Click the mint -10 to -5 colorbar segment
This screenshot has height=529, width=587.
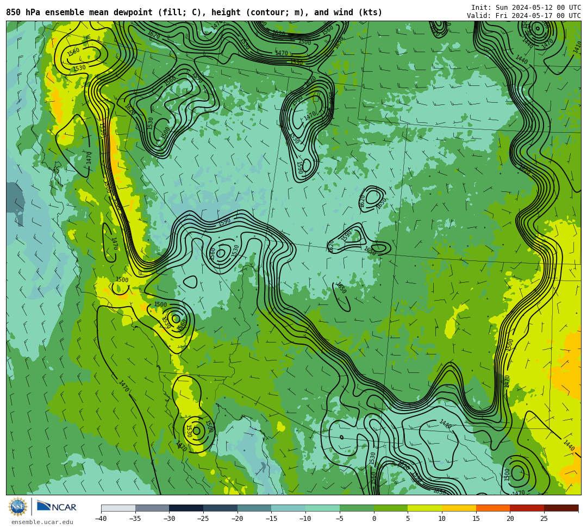[323, 508]
